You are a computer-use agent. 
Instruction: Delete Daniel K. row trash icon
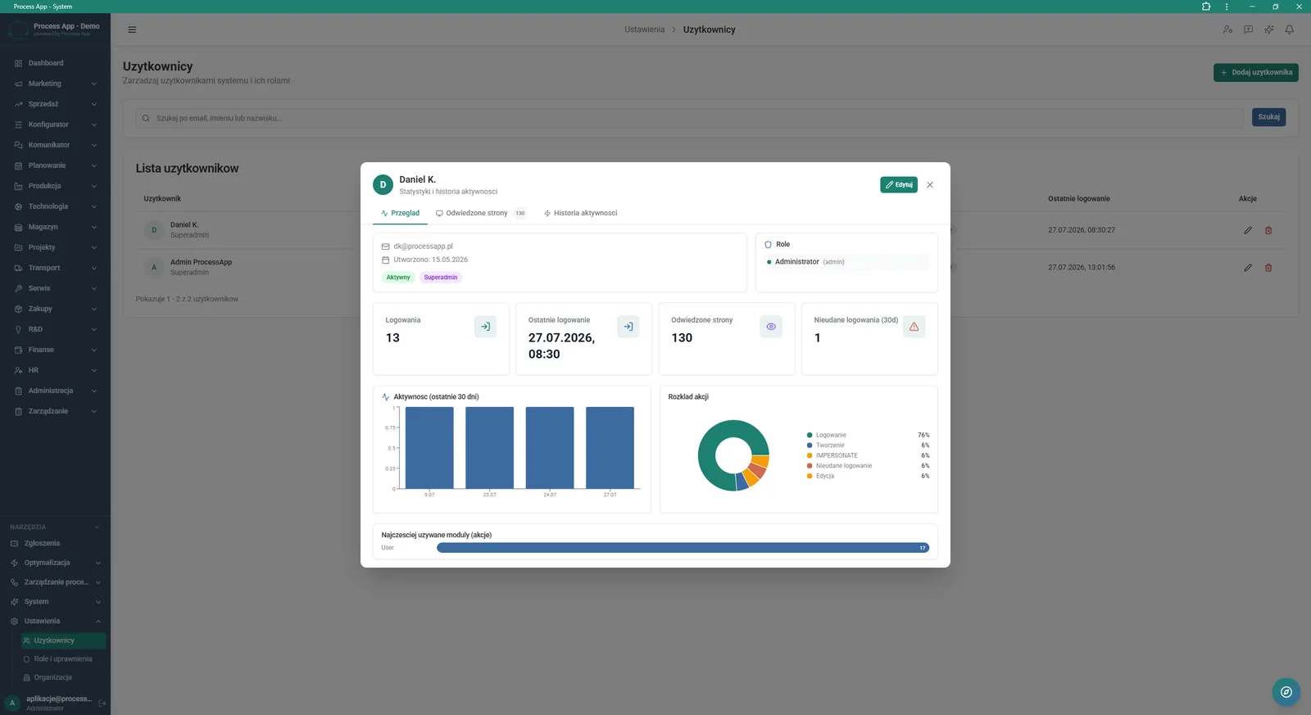point(1268,230)
